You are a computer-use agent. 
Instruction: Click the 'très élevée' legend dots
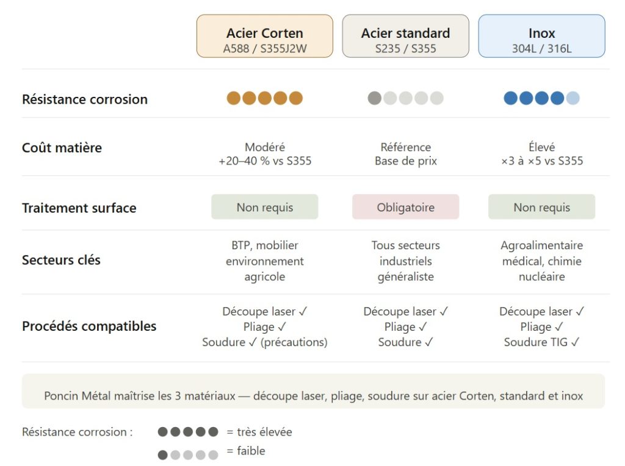pos(188,432)
